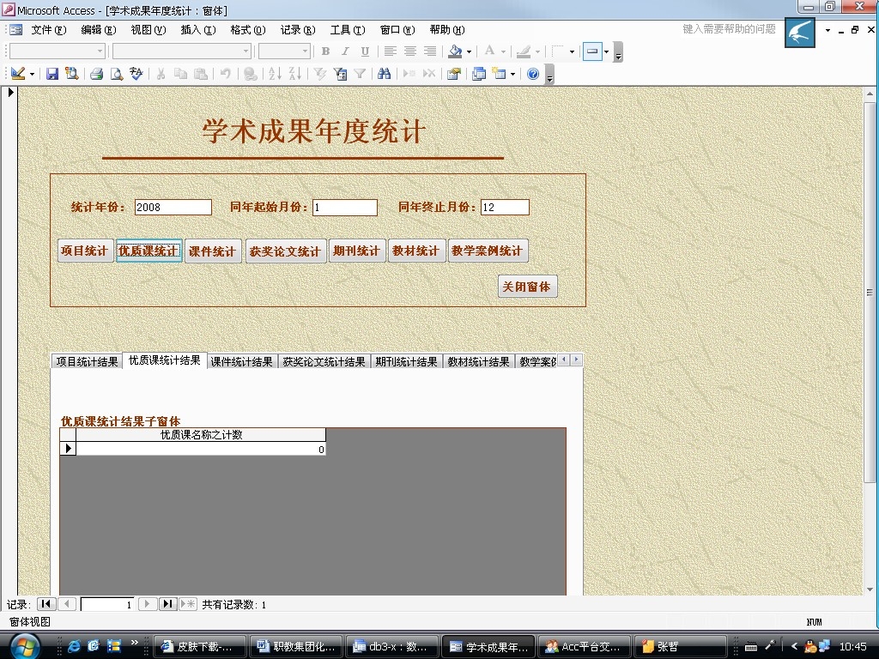Open Print Preview from the toolbar
Image resolution: width=879 pixels, height=659 pixels.
click(x=116, y=74)
